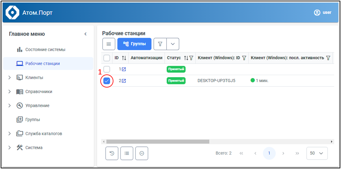Uncheck the checkbox for workstation row 2
Image resolution: width=341 pixels, height=169 pixels.
point(107,81)
